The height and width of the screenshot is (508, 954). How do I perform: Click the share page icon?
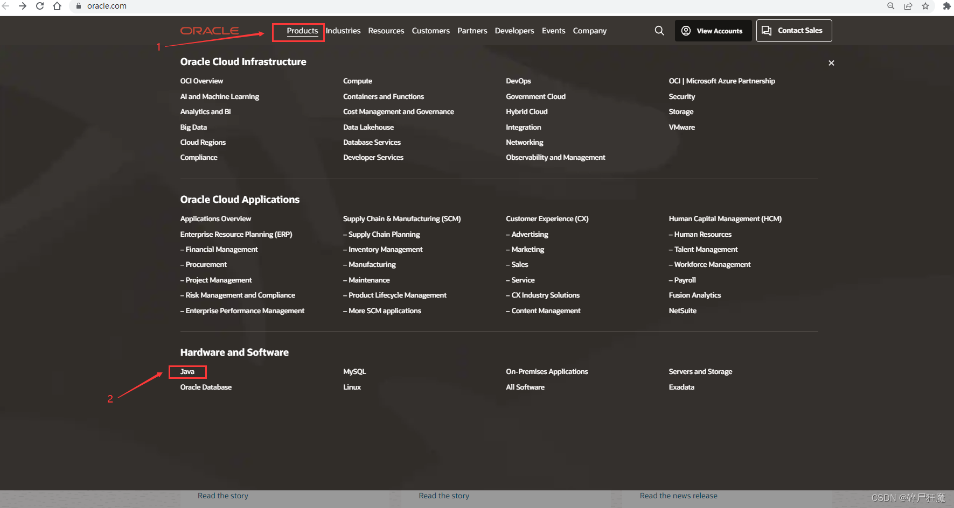click(908, 6)
